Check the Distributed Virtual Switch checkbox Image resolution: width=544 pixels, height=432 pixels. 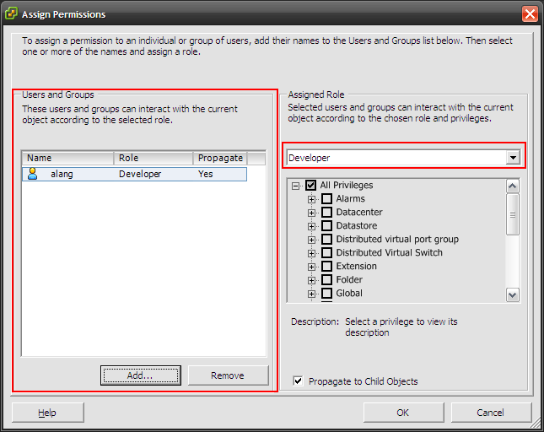[326, 252]
